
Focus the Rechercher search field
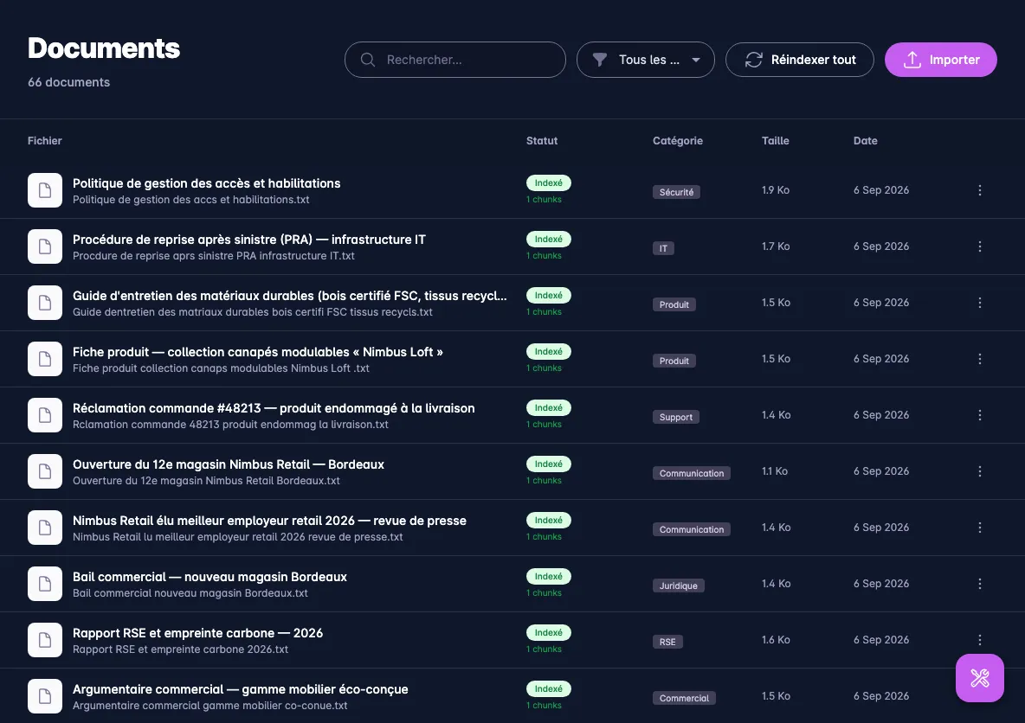tap(455, 60)
